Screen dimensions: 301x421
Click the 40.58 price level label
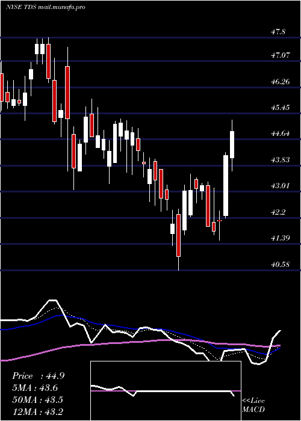[x=280, y=265]
